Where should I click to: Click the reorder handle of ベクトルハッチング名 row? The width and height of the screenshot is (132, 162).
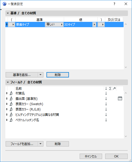click(7, 120)
